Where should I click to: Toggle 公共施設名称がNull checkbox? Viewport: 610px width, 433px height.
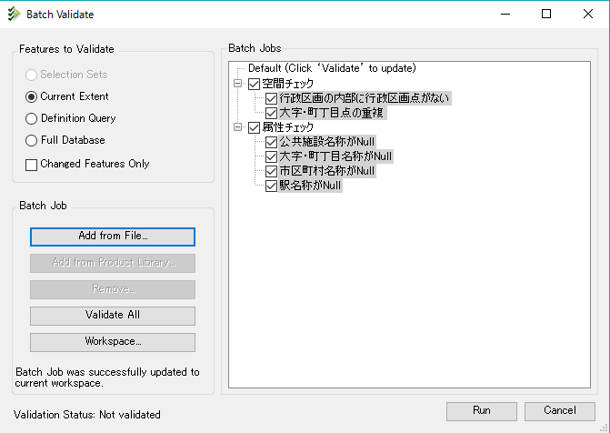point(271,142)
